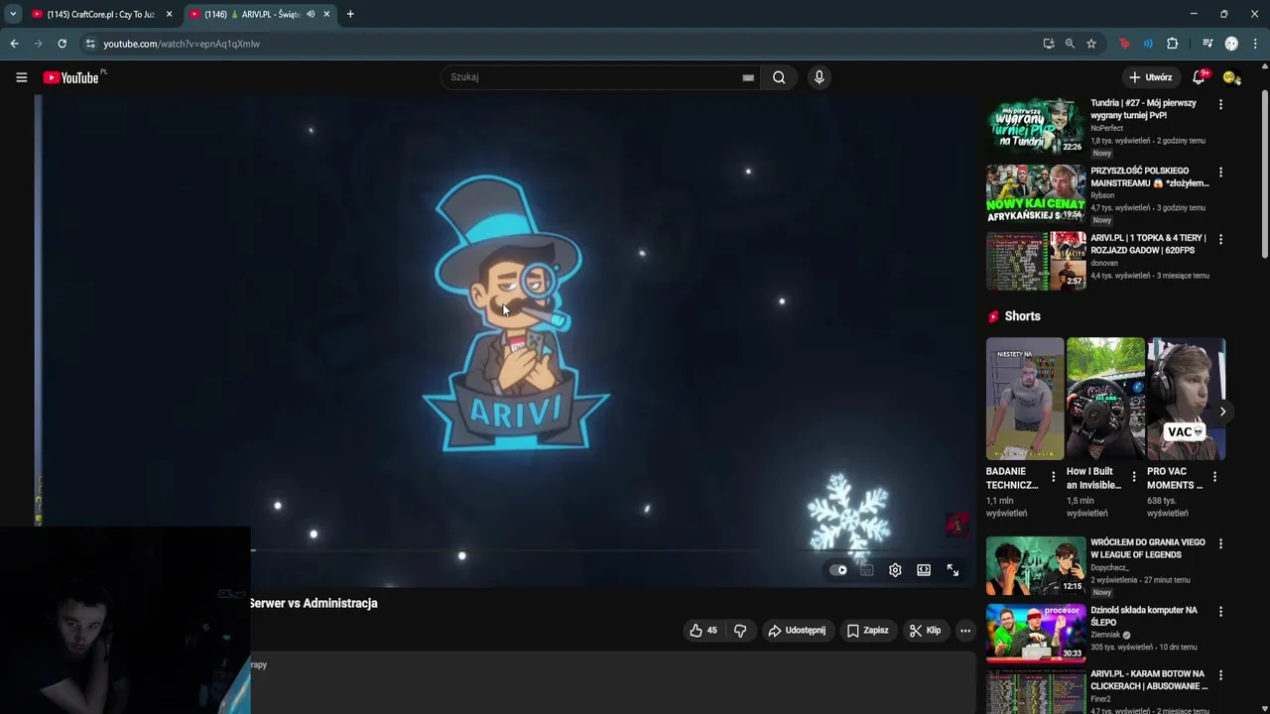Image resolution: width=1270 pixels, height=714 pixels.
Task: Click the address bar URL
Action: pos(182,44)
